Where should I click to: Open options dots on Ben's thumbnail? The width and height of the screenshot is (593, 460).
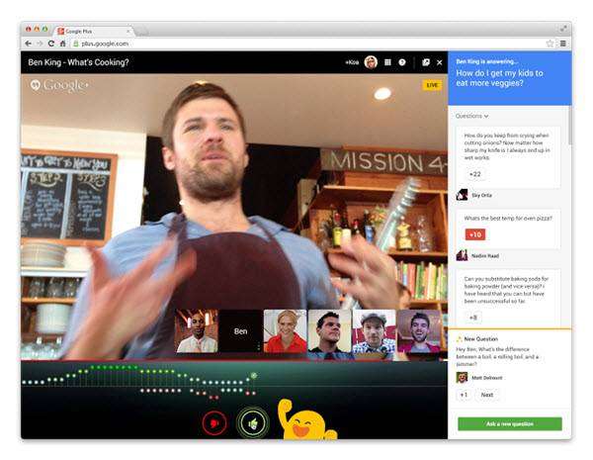coord(259,347)
